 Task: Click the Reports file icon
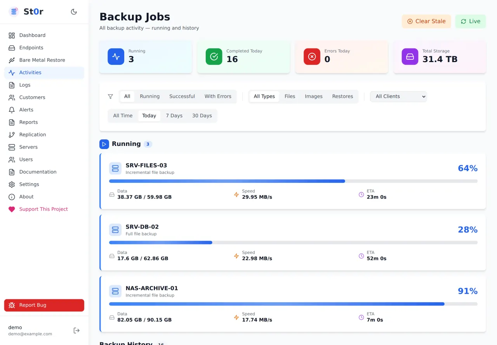pos(12,122)
